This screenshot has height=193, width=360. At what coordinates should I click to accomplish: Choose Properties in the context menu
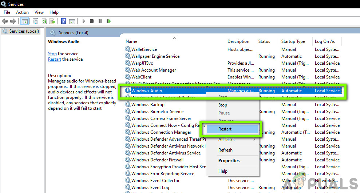click(233, 160)
